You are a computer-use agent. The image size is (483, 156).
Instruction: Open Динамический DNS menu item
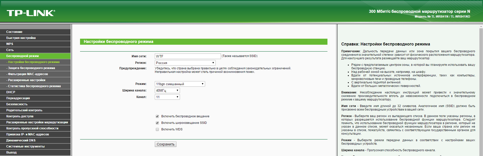click(x=35, y=140)
